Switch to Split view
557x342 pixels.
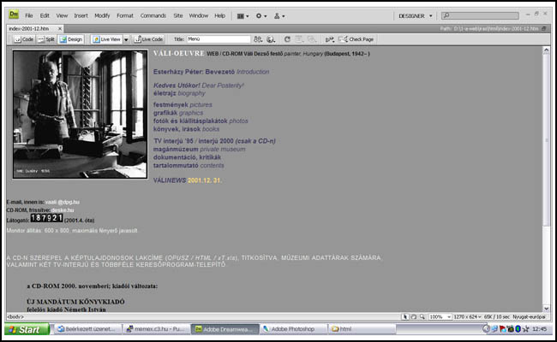pos(46,39)
